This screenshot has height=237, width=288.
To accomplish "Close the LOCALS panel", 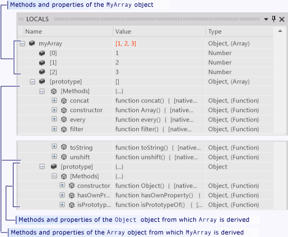I will [282, 19].
